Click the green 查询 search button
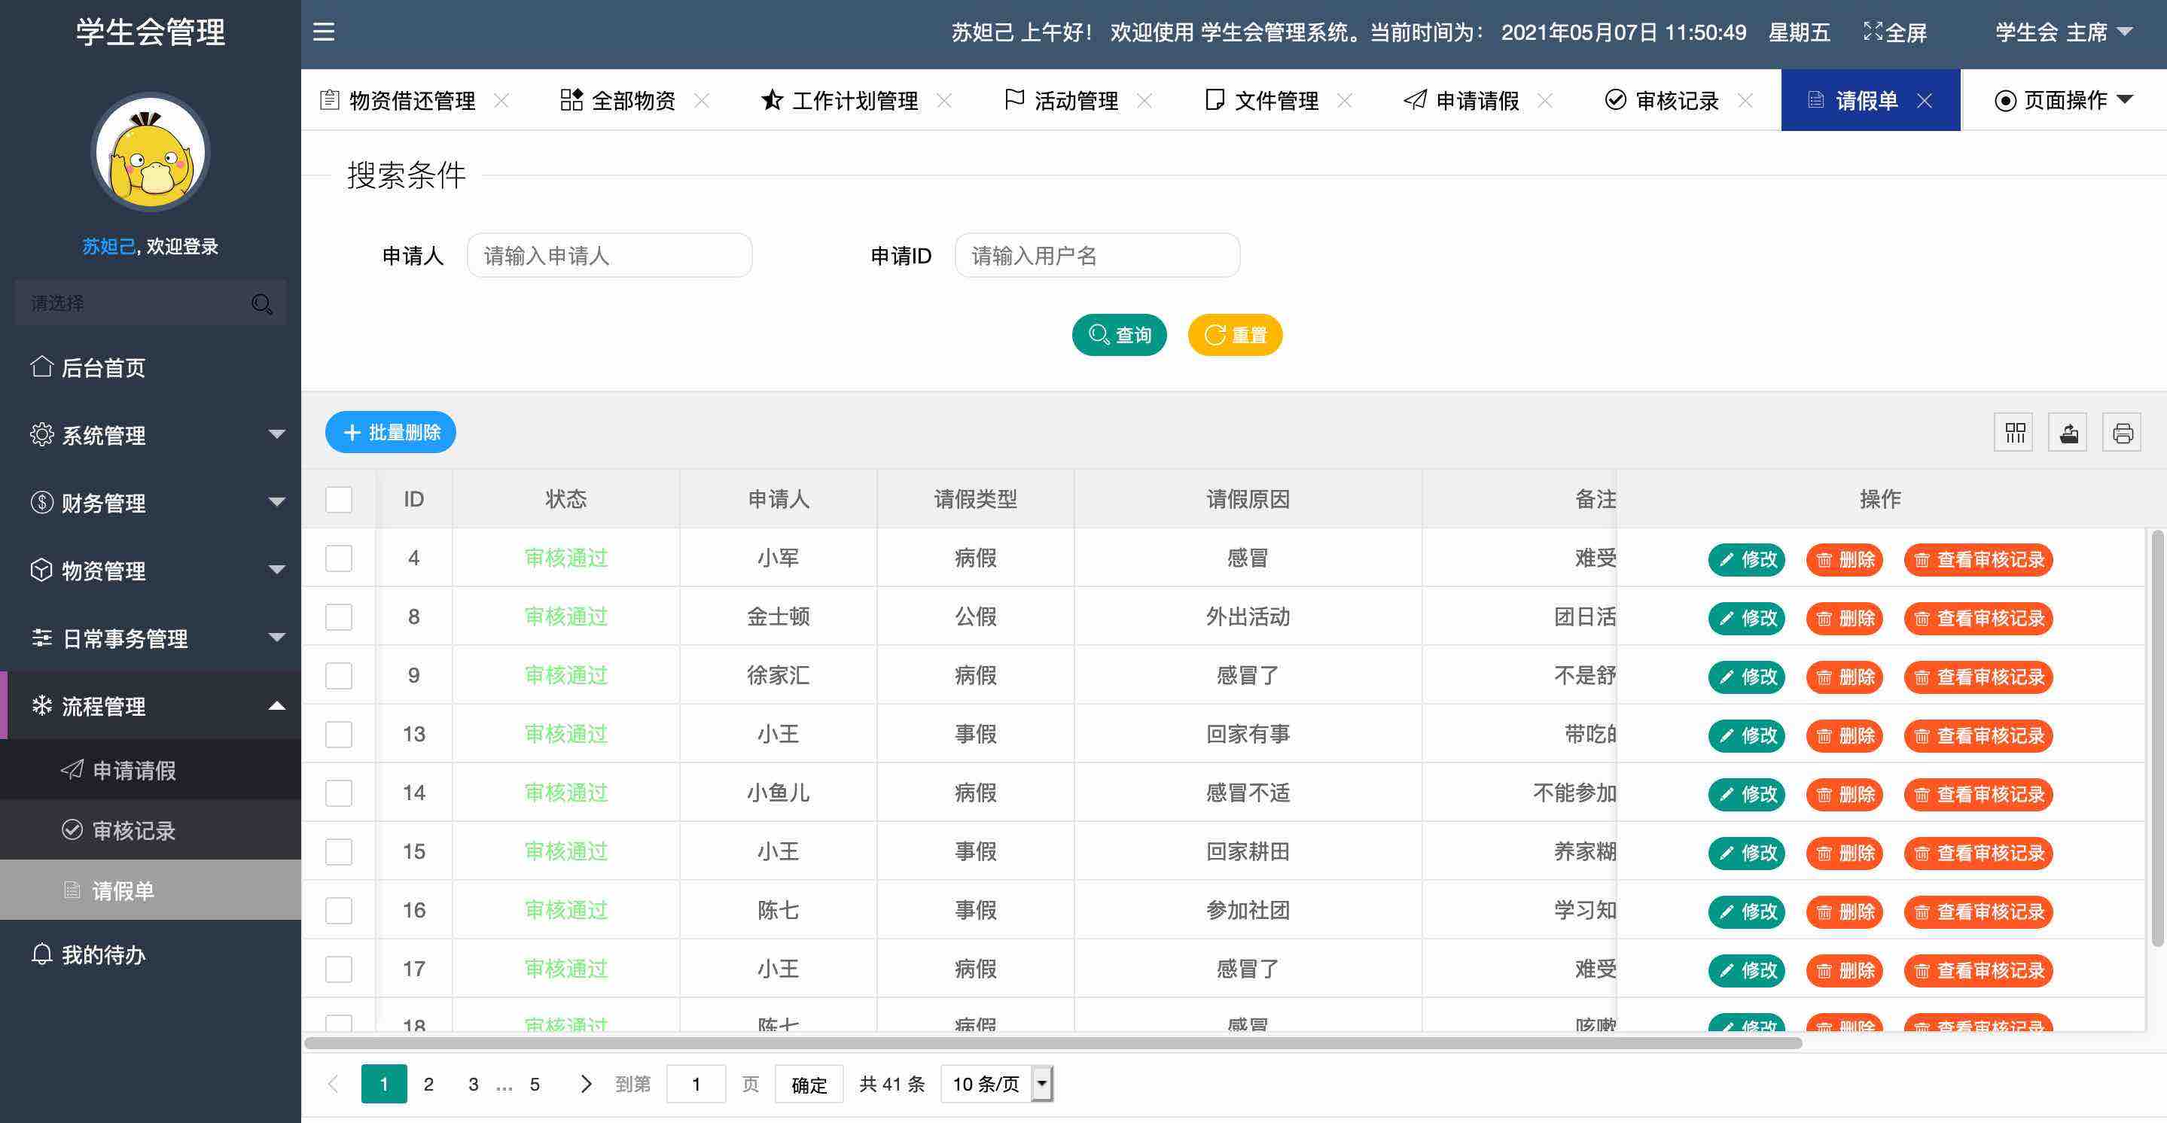The image size is (2167, 1123). [1119, 336]
